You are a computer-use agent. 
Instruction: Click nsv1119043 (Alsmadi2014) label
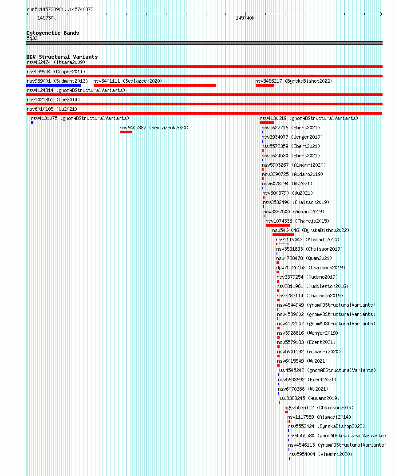pos(308,240)
